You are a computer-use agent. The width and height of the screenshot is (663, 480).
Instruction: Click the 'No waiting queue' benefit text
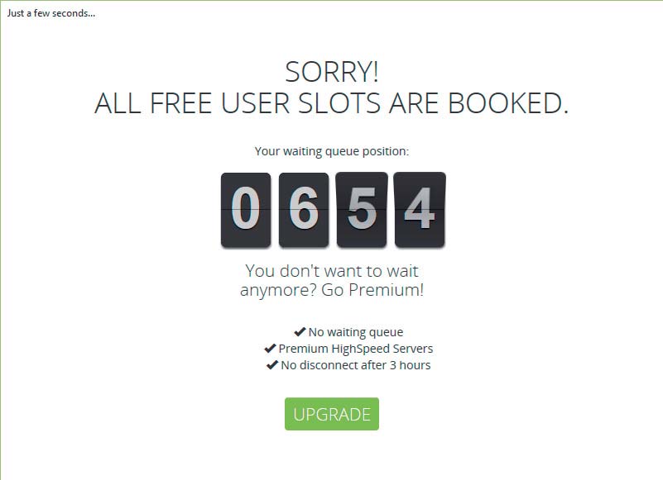[356, 332]
